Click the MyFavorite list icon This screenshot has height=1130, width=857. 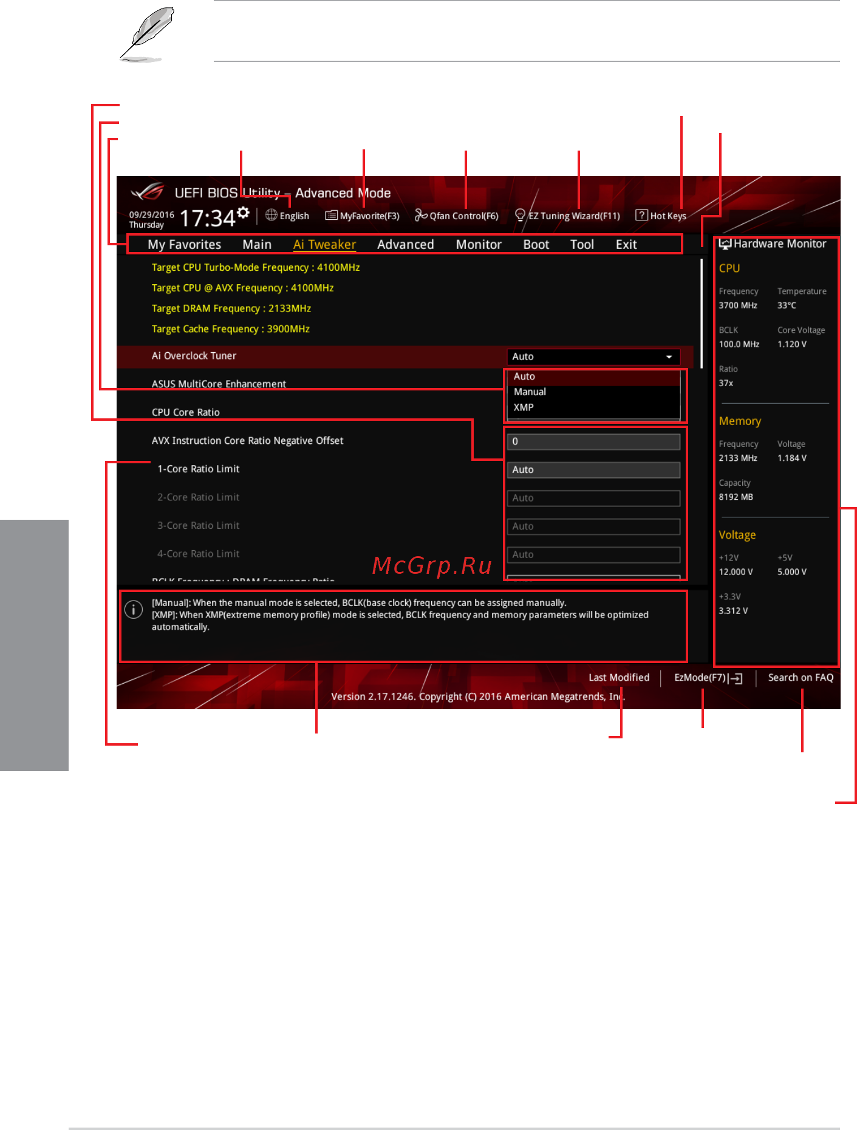[331, 215]
